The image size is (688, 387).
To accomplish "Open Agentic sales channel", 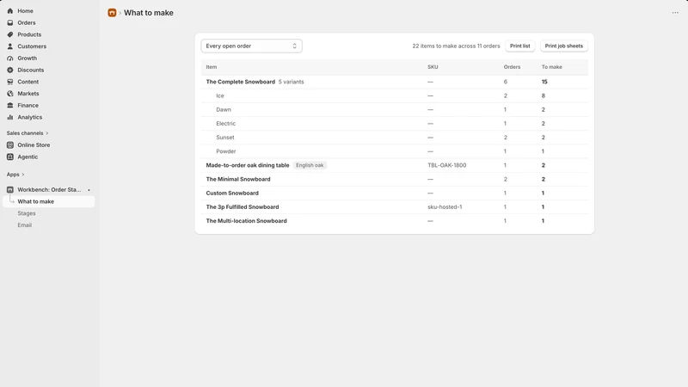I will tap(28, 157).
